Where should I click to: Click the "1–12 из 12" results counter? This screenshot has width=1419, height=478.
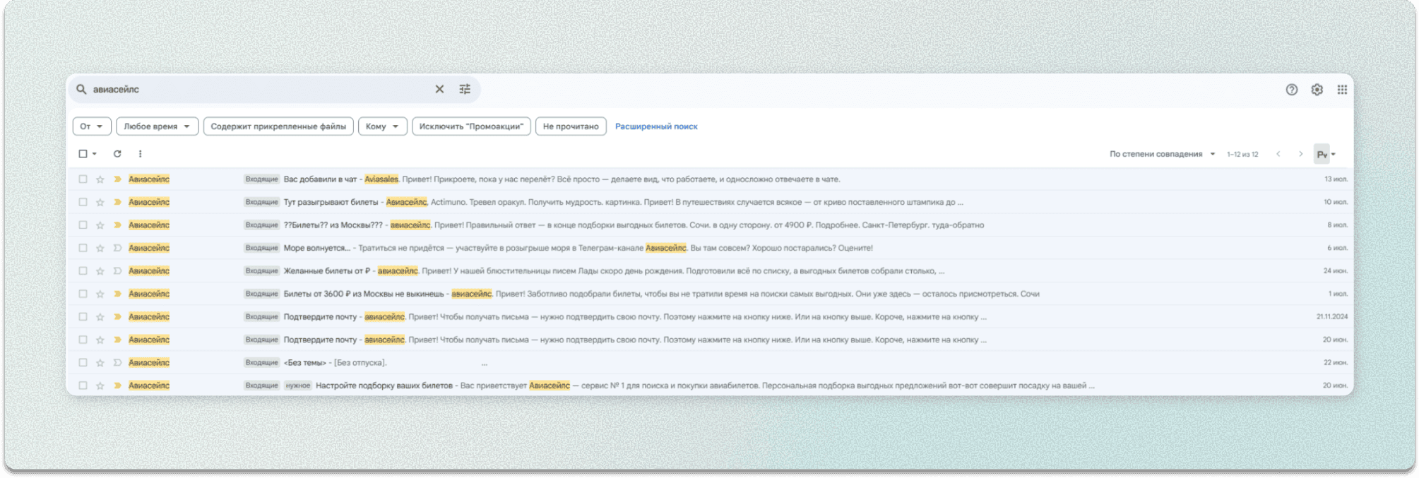pyautogui.click(x=1242, y=154)
